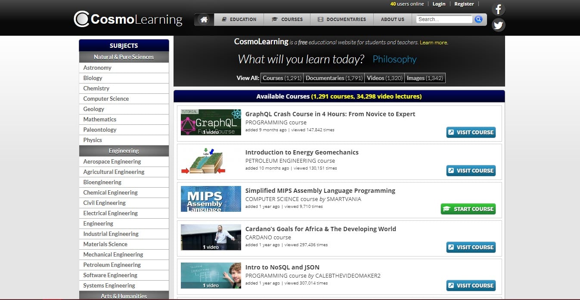This screenshot has width=580, height=300.
Task: Open Simplified MIPS Assembly Language Programming title
Action: (320, 191)
